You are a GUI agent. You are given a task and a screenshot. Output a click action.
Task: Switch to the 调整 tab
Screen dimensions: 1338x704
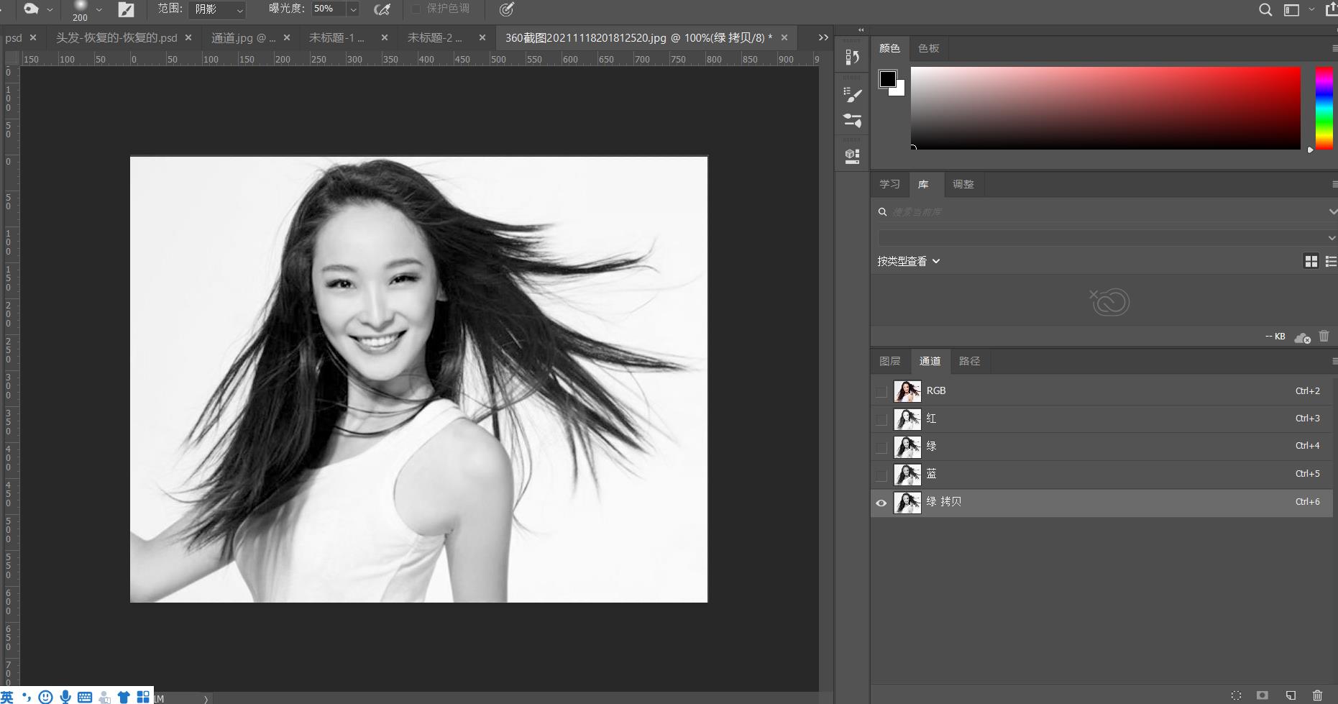[x=963, y=184]
